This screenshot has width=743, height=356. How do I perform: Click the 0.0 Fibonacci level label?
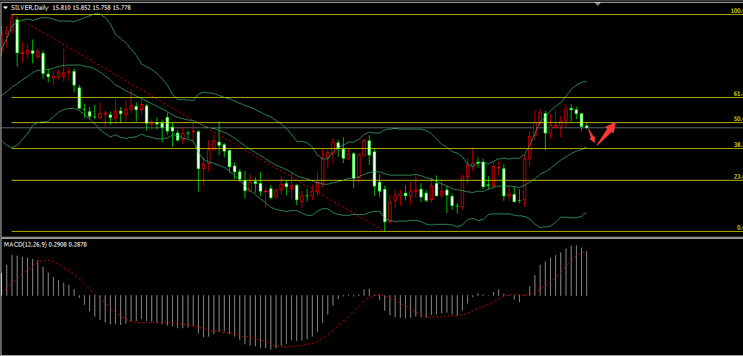point(738,228)
